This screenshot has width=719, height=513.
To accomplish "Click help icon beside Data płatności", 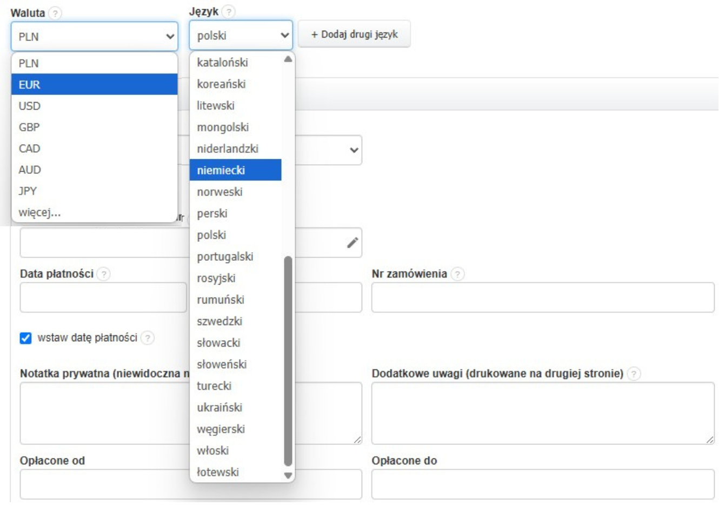I will (103, 274).
